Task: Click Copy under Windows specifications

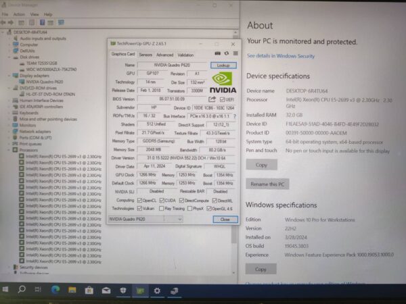Action: click(x=261, y=270)
